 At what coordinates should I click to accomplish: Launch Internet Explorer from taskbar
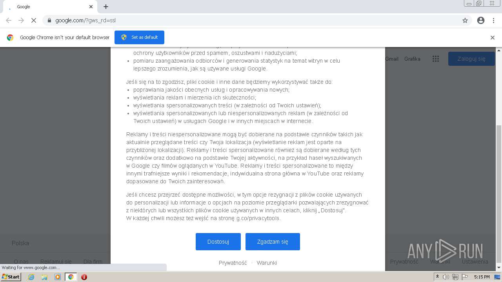[31, 277]
